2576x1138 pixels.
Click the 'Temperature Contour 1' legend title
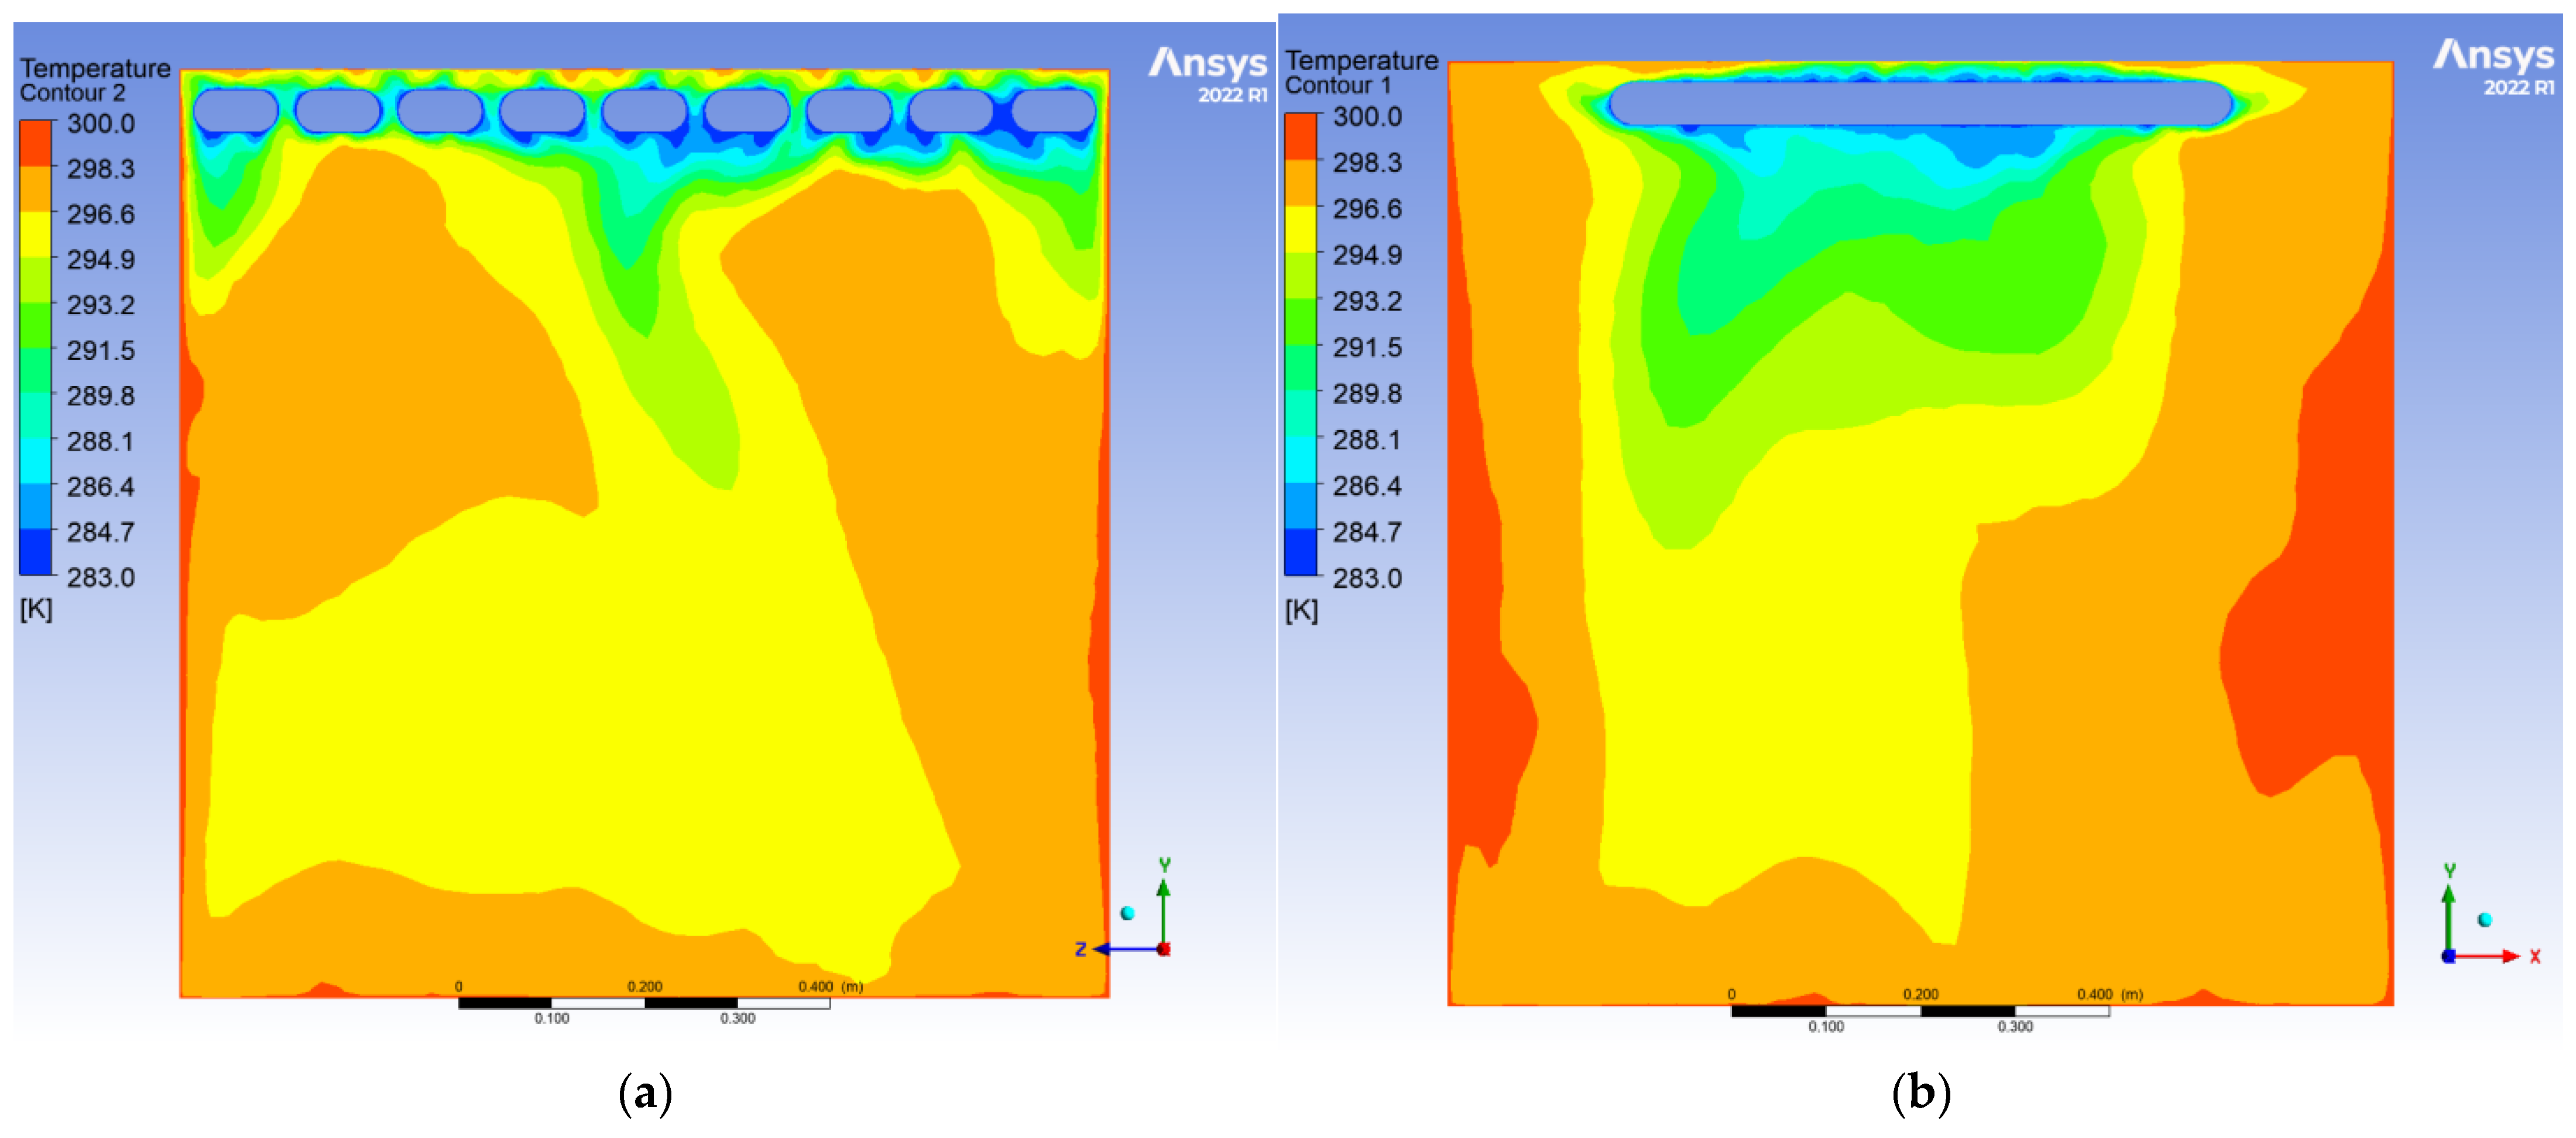pyautogui.click(x=1361, y=72)
